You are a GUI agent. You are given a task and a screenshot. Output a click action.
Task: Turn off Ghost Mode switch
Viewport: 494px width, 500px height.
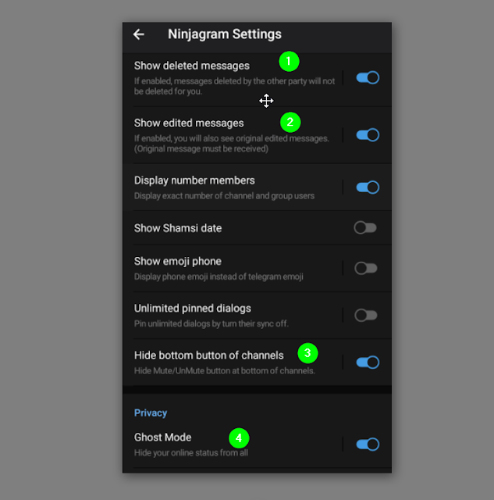pos(368,445)
